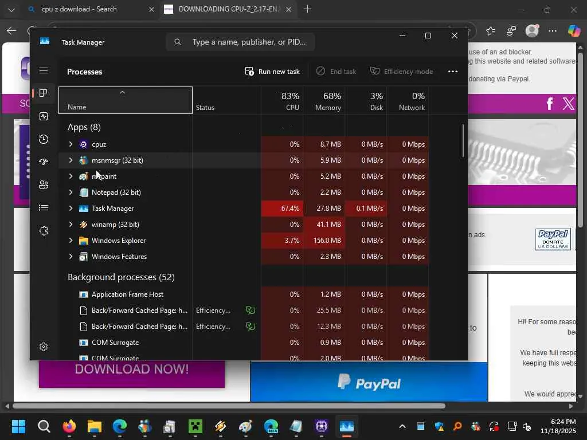Expand the Windows Explorer process group
Viewport: 587px width, 440px height.
pyautogui.click(x=71, y=241)
